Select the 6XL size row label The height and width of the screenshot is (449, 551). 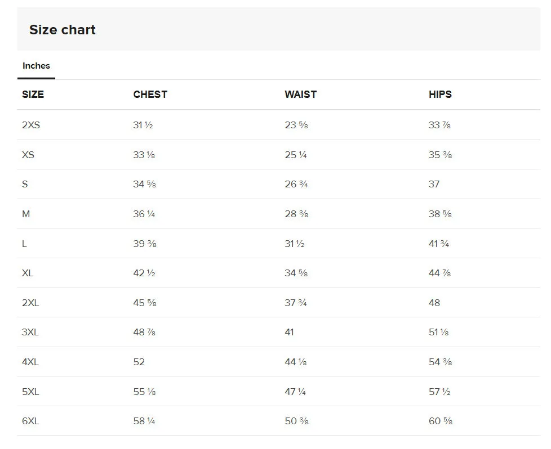[30, 421]
